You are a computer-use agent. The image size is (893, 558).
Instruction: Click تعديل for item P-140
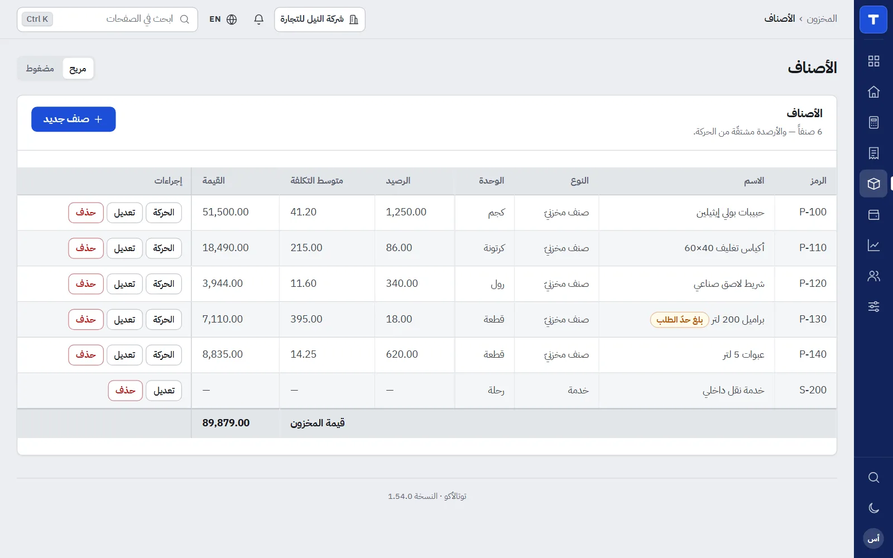click(x=124, y=355)
